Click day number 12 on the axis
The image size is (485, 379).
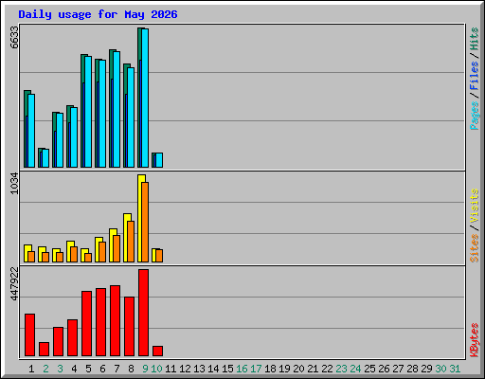pyautogui.click(x=185, y=369)
